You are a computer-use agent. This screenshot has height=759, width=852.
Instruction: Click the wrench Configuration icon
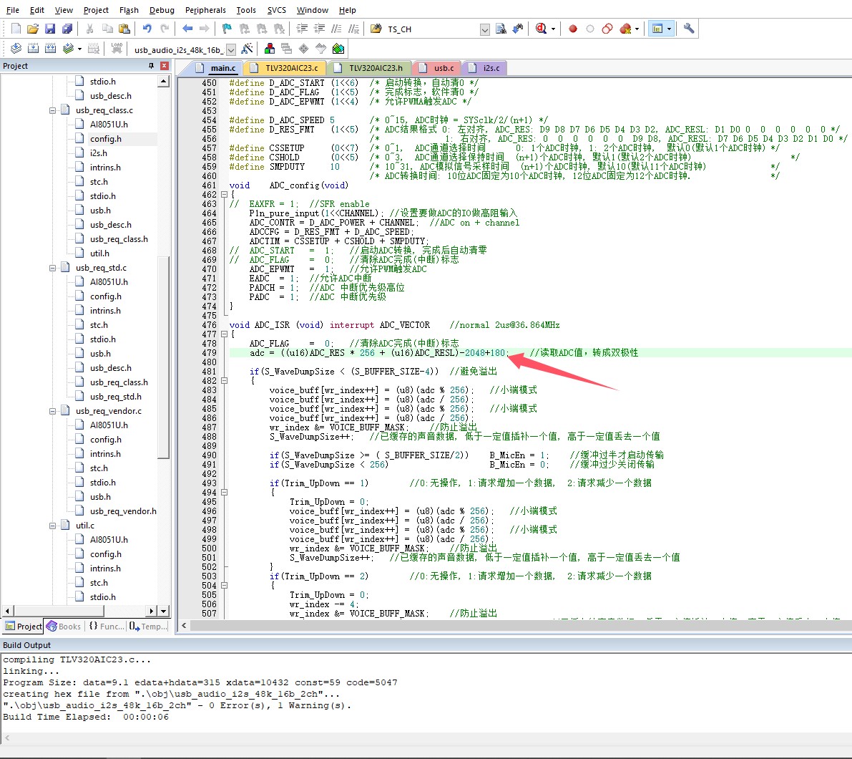point(689,29)
